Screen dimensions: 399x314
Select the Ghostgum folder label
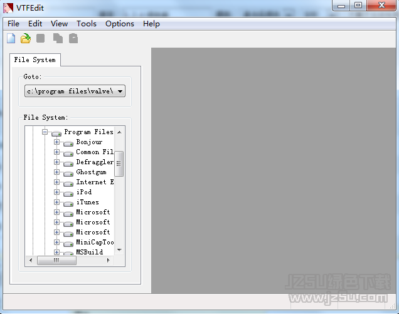coord(91,172)
